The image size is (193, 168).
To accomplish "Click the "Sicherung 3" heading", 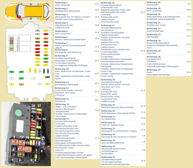I will pyautogui.click(x=61, y=14).
